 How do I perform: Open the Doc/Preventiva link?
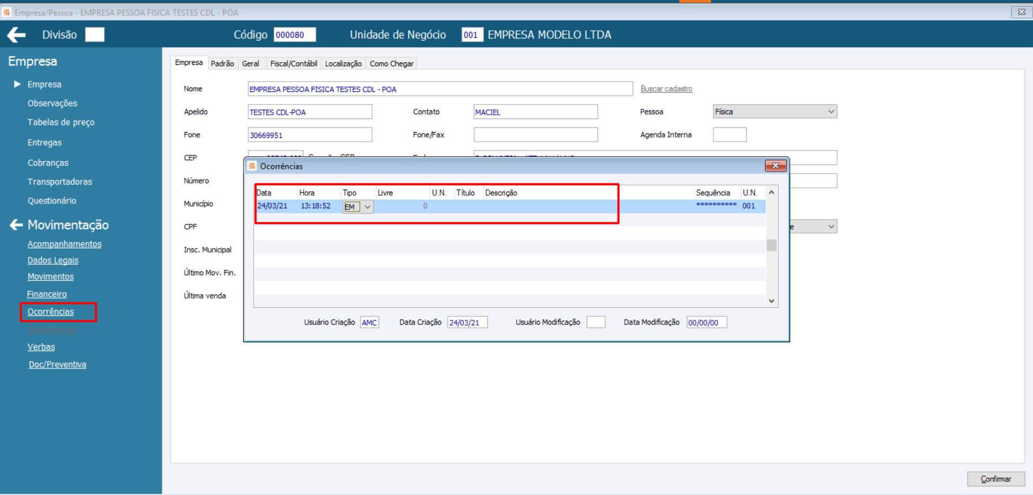pyautogui.click(x=57, y=365)
